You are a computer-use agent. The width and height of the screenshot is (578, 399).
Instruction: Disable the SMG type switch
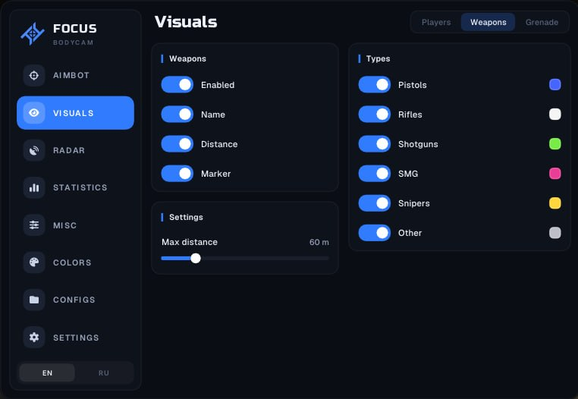(375, 173)
